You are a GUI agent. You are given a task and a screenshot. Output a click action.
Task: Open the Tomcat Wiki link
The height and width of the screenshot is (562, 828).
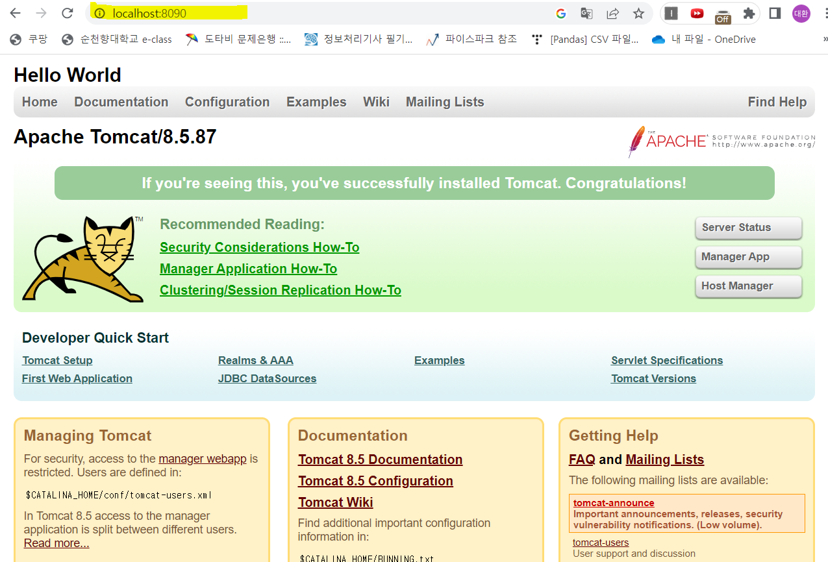[x=336, y=502]
